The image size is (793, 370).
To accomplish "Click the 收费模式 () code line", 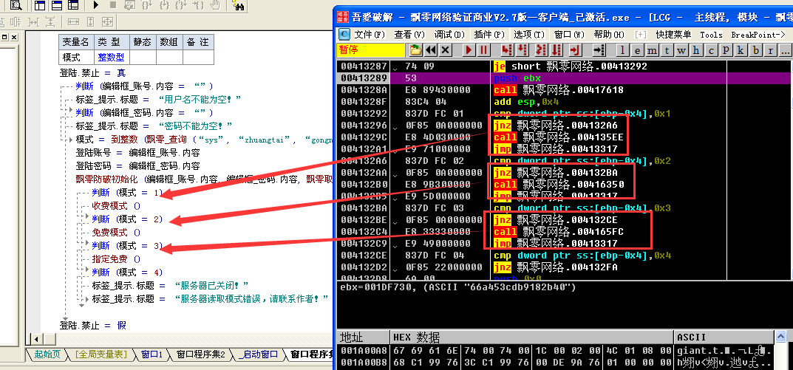I will tap(115, 206).
